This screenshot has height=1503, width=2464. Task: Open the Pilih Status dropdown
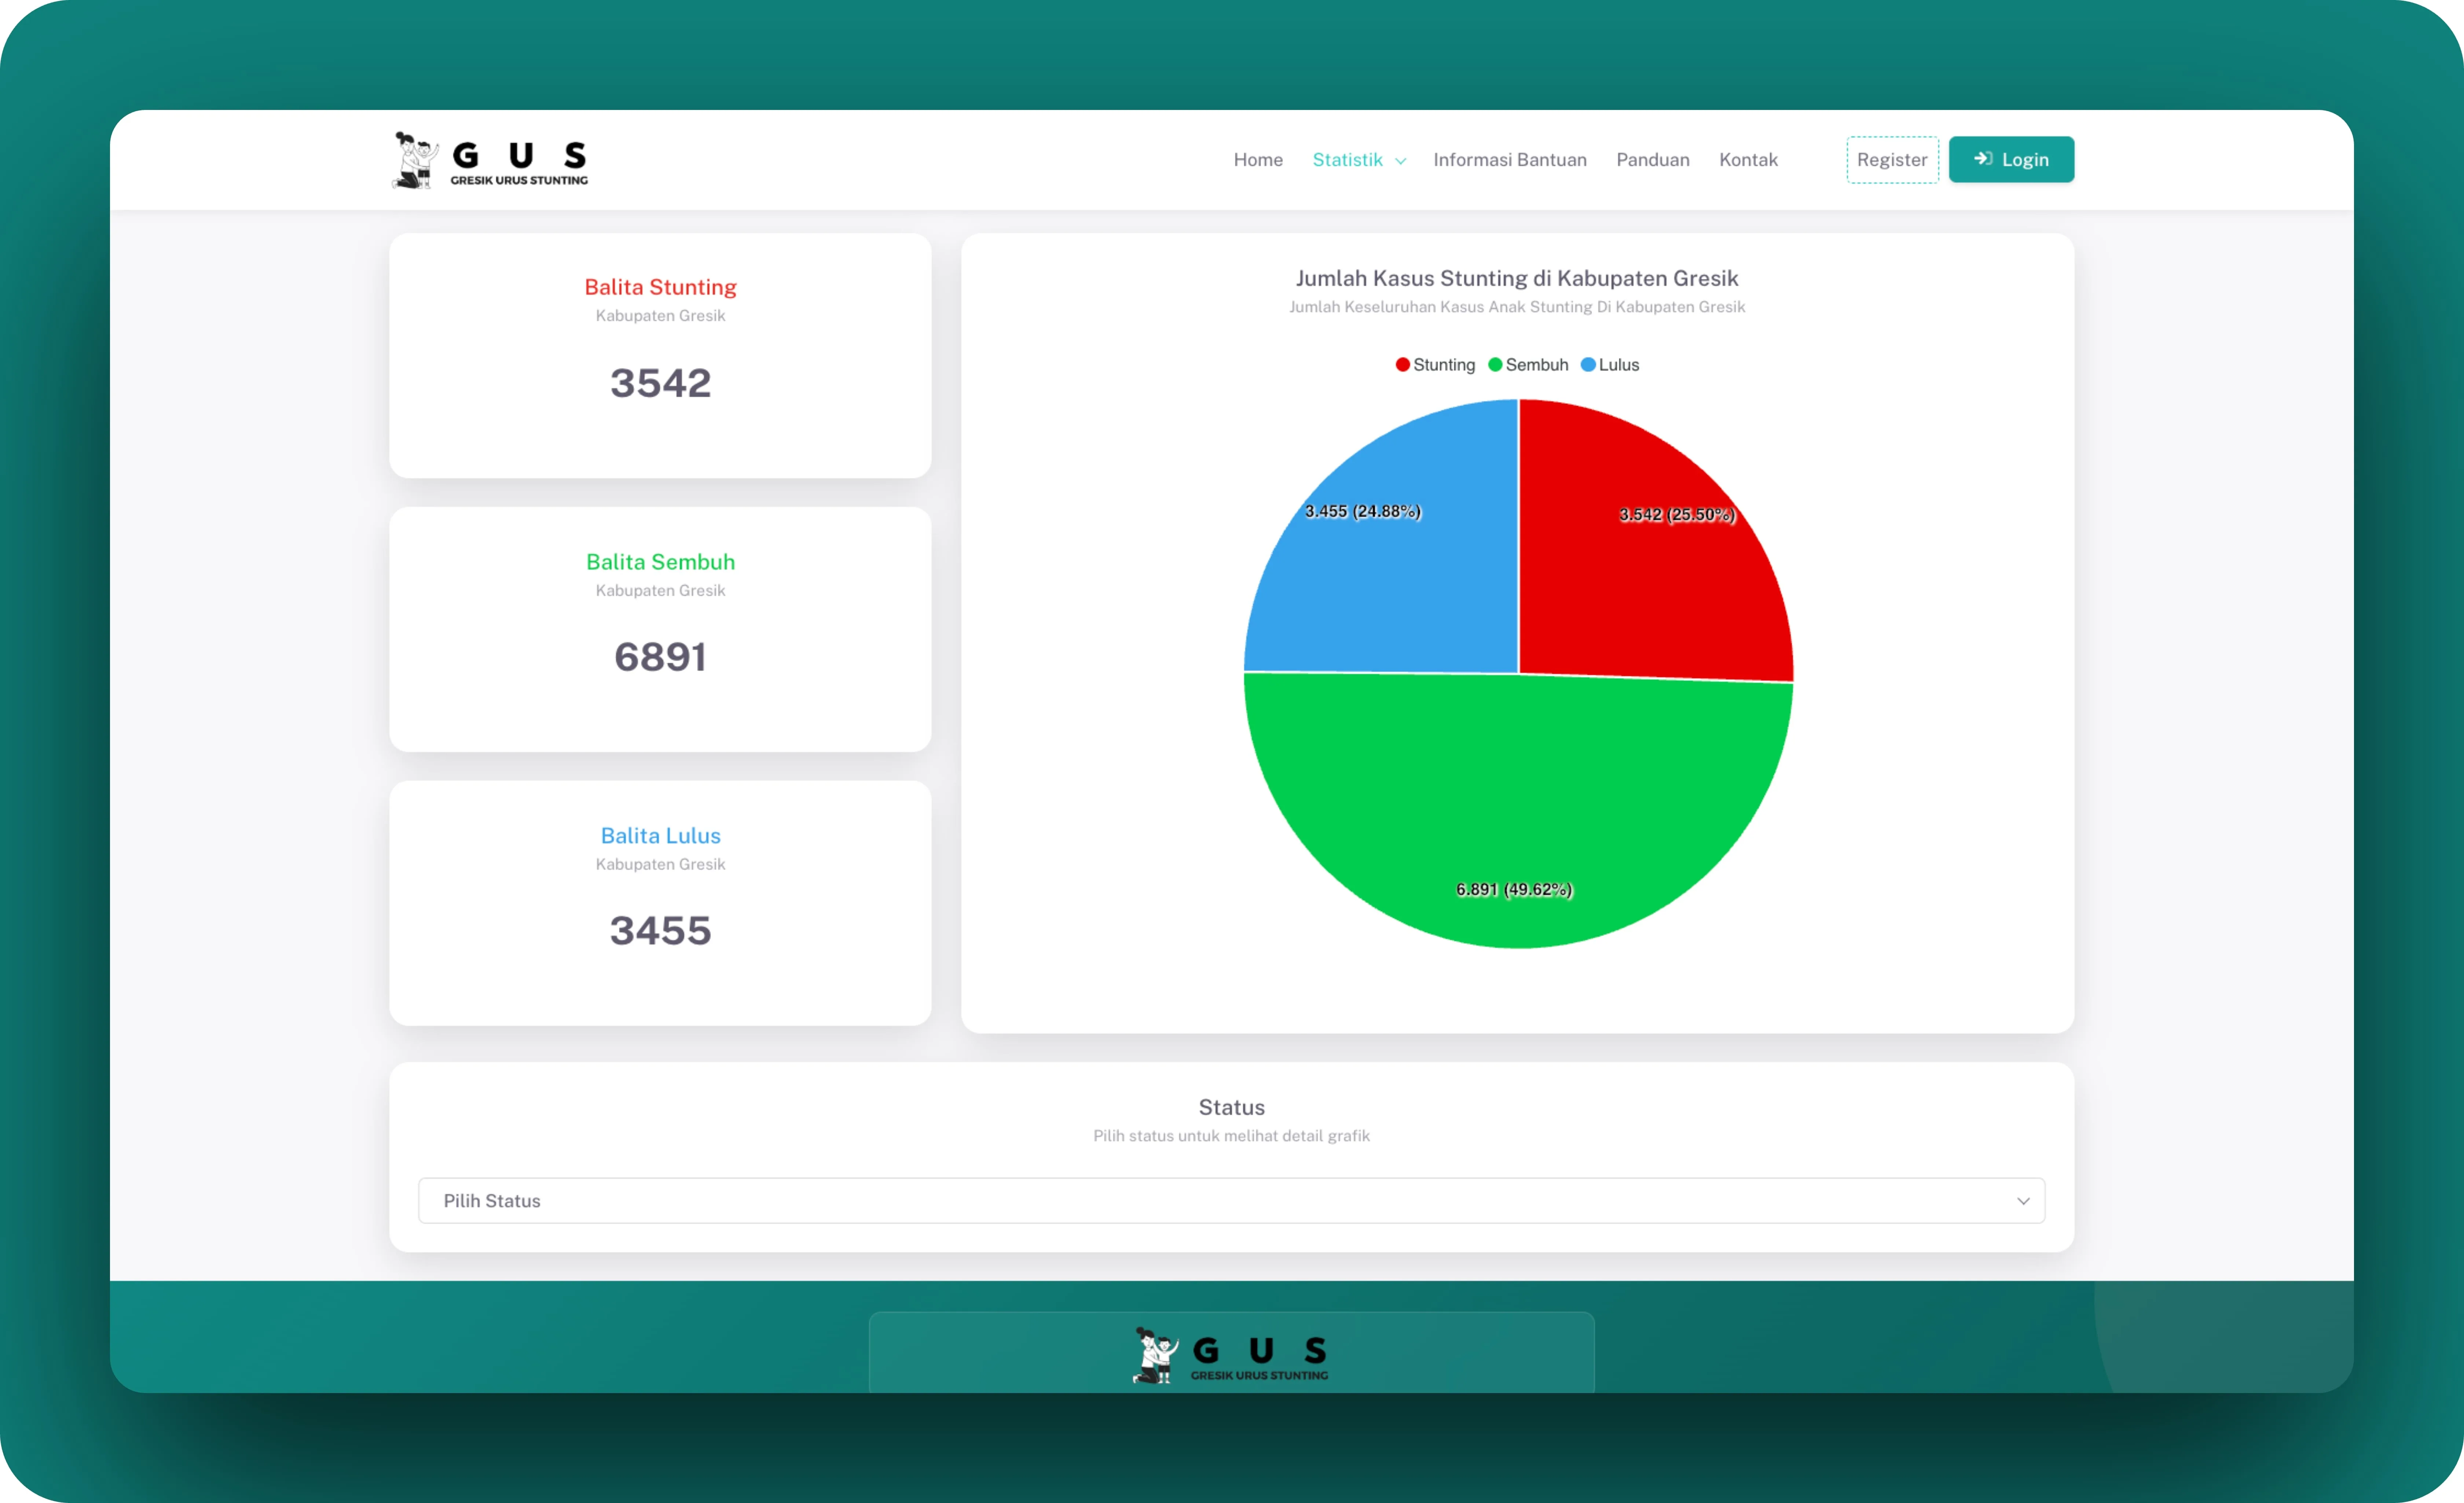pyautogui.click(x=1231, y=1200)
